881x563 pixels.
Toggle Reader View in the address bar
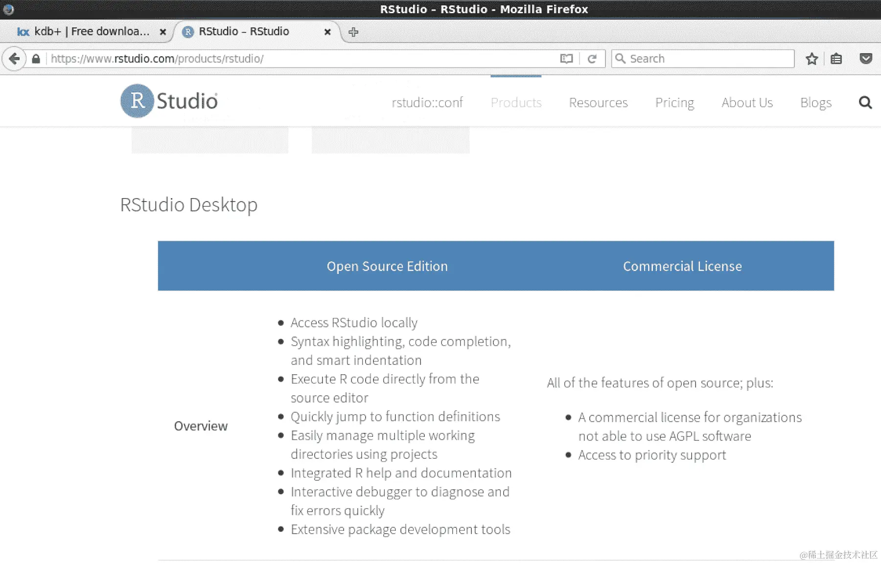tap(566, 59)
